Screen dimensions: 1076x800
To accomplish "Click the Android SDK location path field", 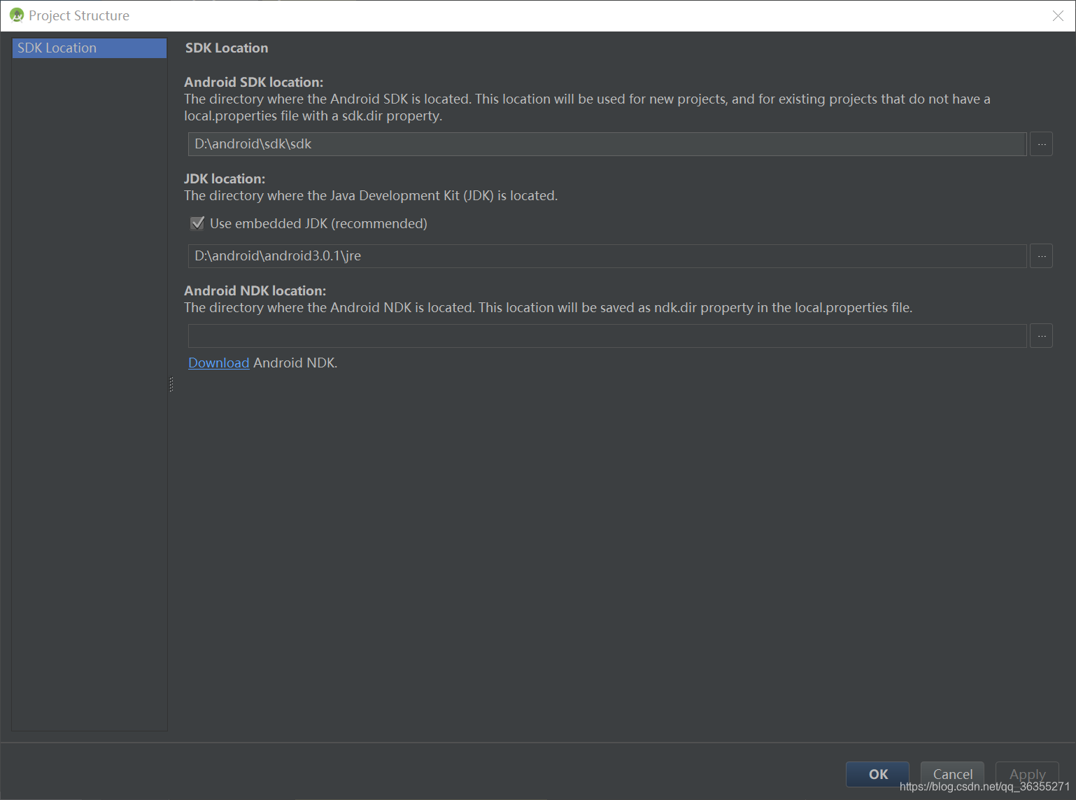I will [606, 143].
